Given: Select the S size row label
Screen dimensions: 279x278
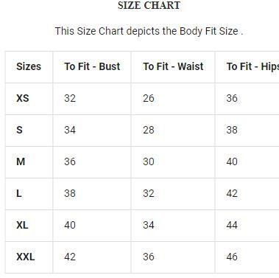Looking at the screenshot, I should pos(19,130).
